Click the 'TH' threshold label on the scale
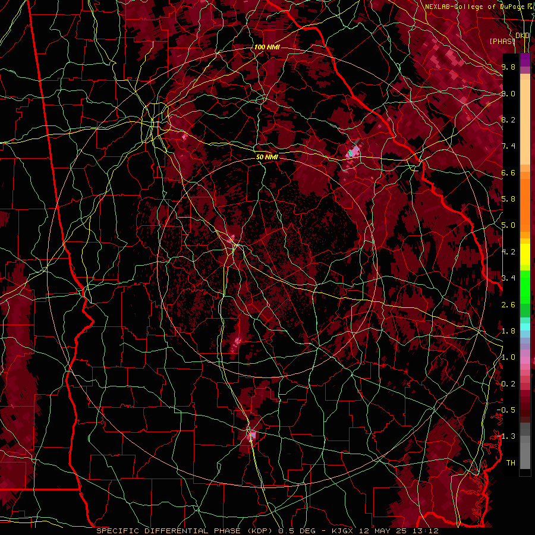The width and height of the screenshot is (535, 535). tap(511, 463)
